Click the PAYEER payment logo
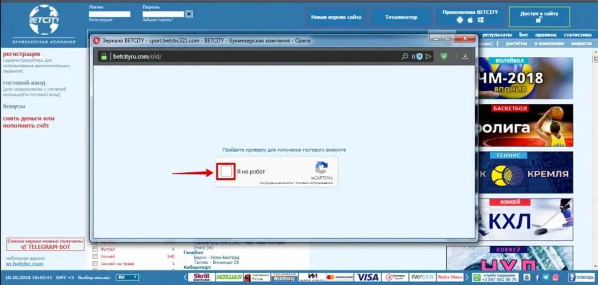 click(x=422, y=277)
